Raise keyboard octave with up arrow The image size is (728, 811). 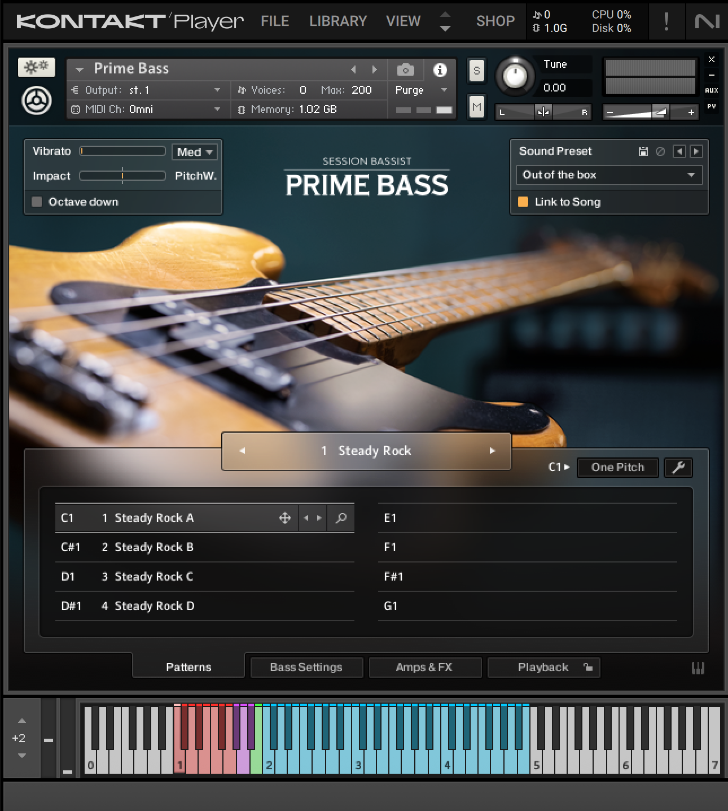coord(21,721)
